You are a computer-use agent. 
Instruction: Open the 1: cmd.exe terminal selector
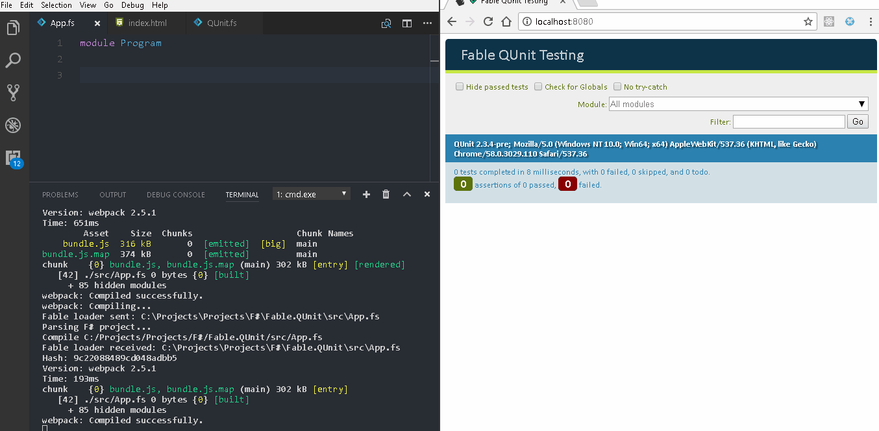coord(311,193)
